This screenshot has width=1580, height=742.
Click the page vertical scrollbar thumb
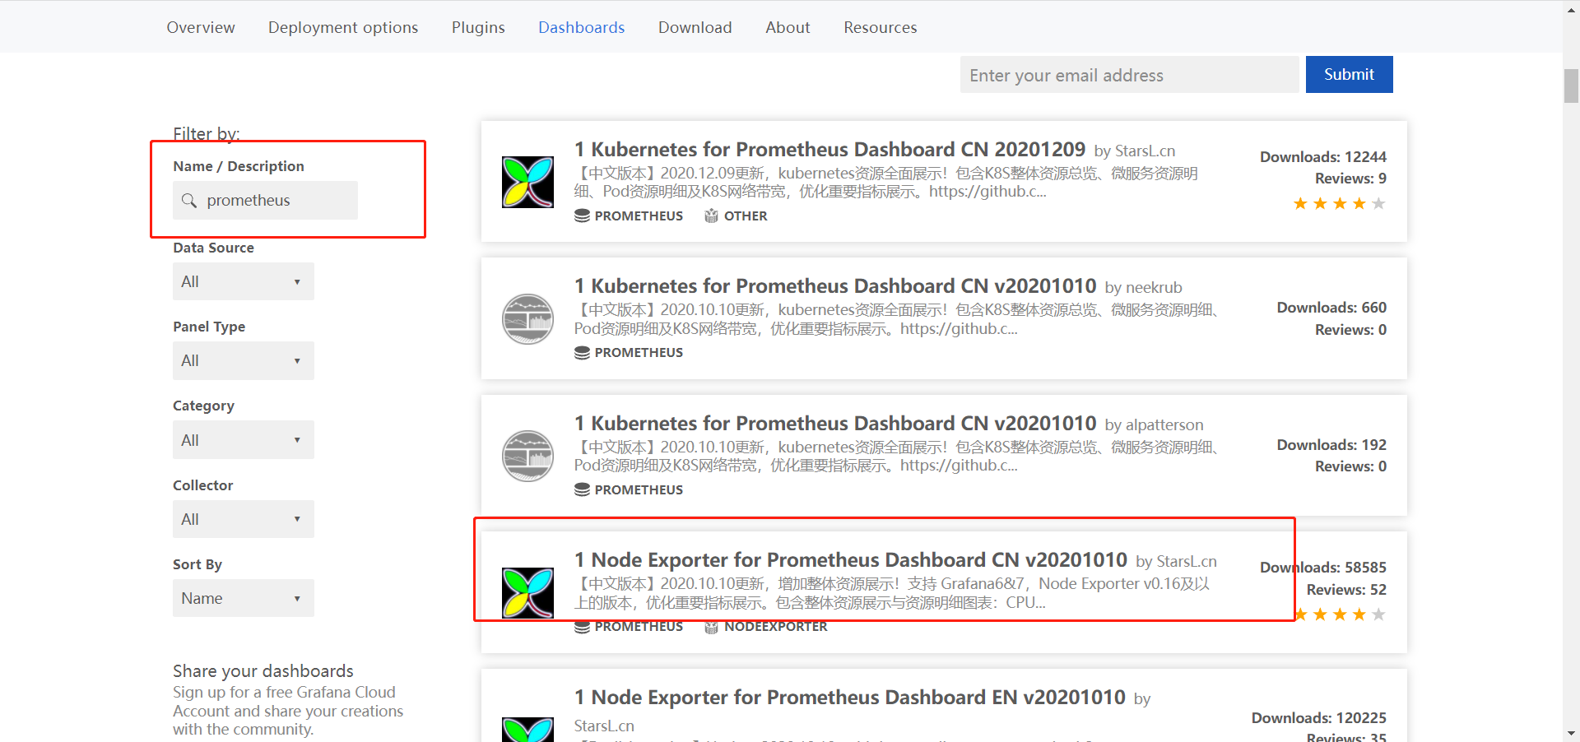tap(1571, 86)
